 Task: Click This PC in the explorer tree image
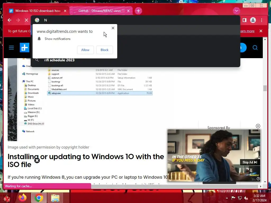click(30, 81)
